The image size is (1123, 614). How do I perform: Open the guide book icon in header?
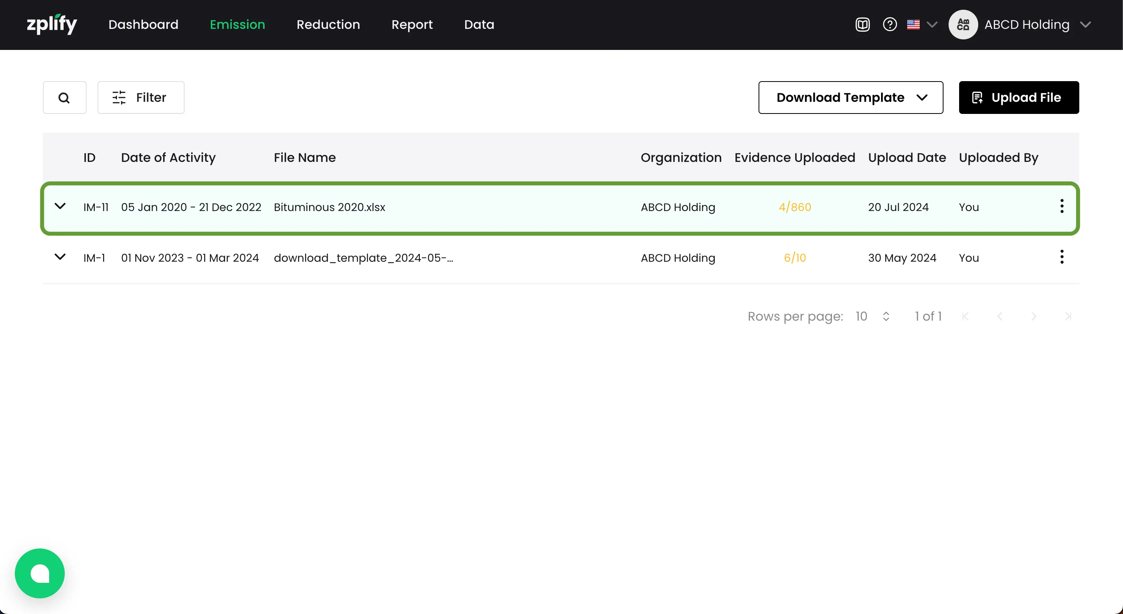tap(862, 25)
